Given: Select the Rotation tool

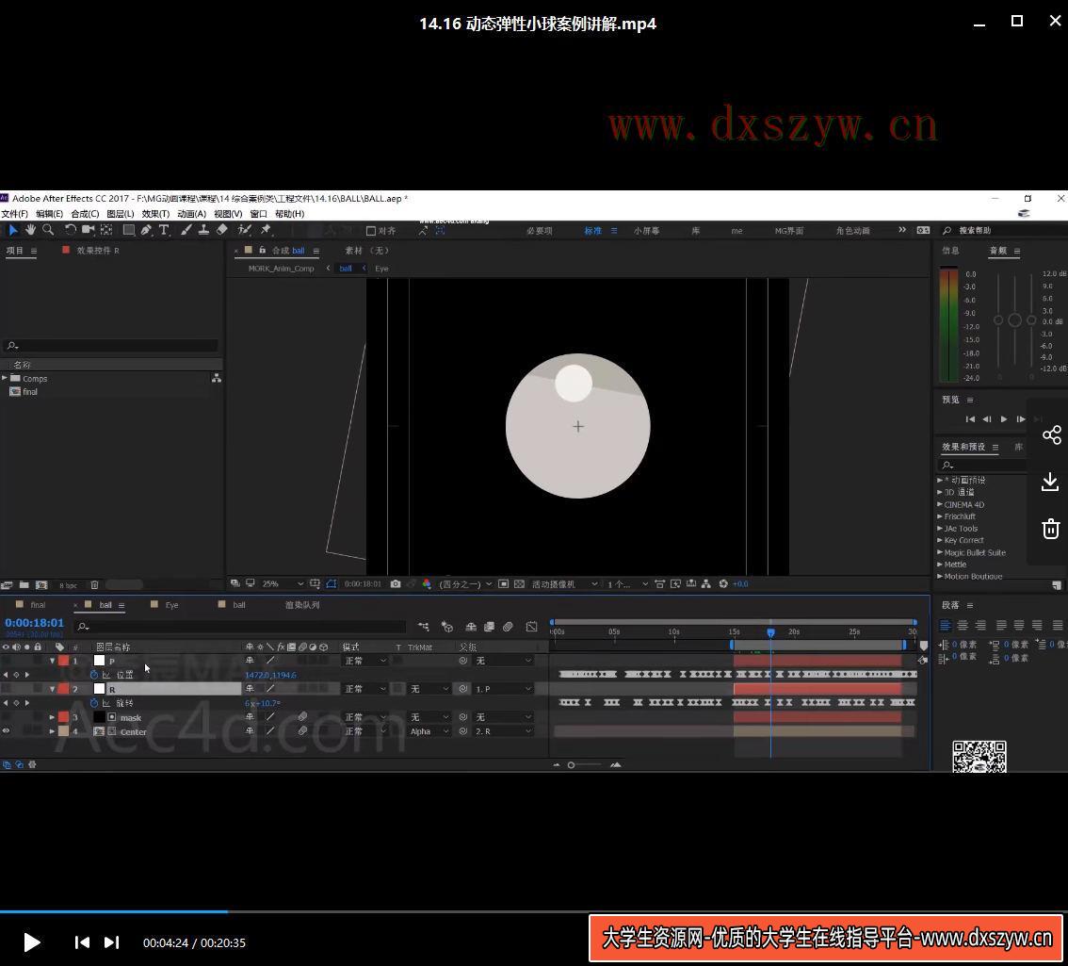Looking at the screenshot, I should tap(70, 230).
